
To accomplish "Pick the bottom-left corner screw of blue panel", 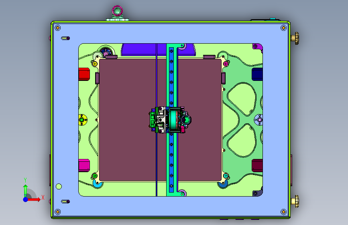I will [x=58, y=212].
